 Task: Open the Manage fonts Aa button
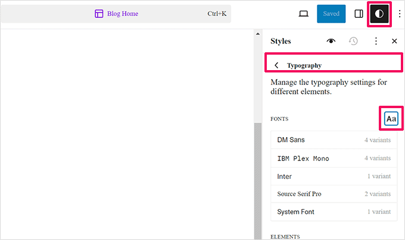click(x=391, y=119)
